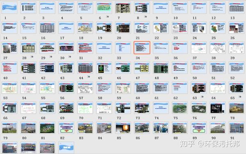This screenshot has height=154, width=246.
Task: Select slide 13 grid table thumbnail
Action: pyautogui.click(x=237, y=8)
